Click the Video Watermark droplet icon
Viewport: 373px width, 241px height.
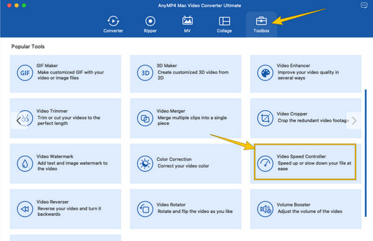(x=25, y=163)
